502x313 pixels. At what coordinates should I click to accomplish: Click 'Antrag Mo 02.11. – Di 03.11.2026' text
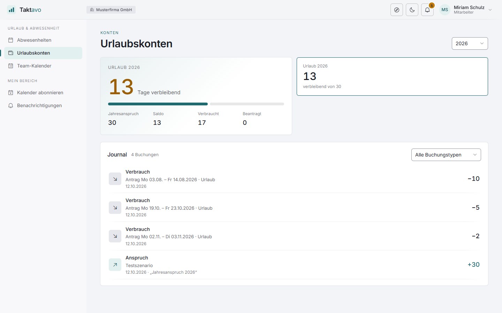(160, 237)
